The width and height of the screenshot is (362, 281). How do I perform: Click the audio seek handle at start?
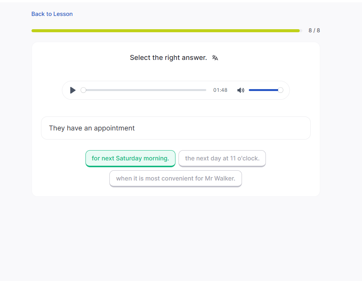[x=84, y=90]
